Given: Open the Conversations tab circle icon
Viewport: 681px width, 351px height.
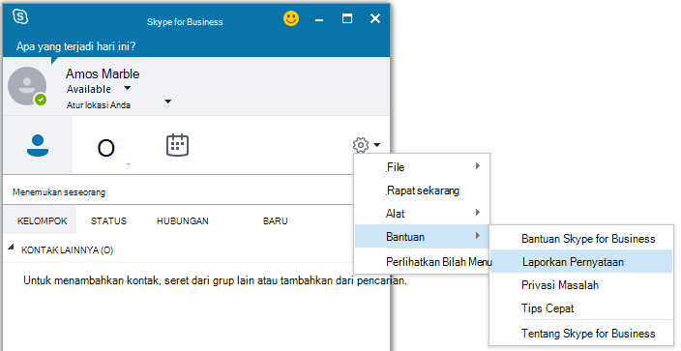Looking at the screenshot, I should (106, 149).
